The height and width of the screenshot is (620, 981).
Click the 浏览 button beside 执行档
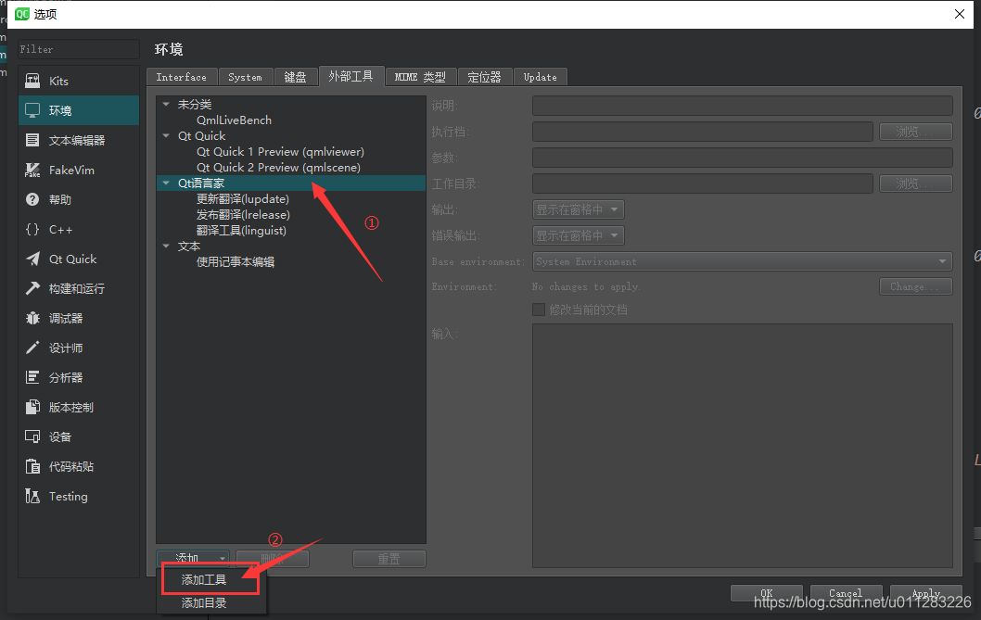tap(916, 132)
